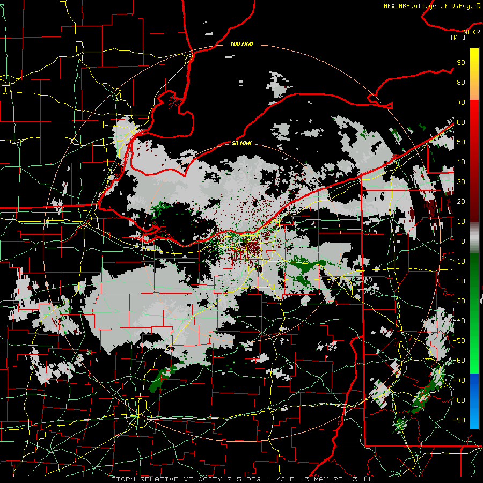Click the 50 knot label on the scale
Viewport: 483px width, 483px height.
click(461, 142)
